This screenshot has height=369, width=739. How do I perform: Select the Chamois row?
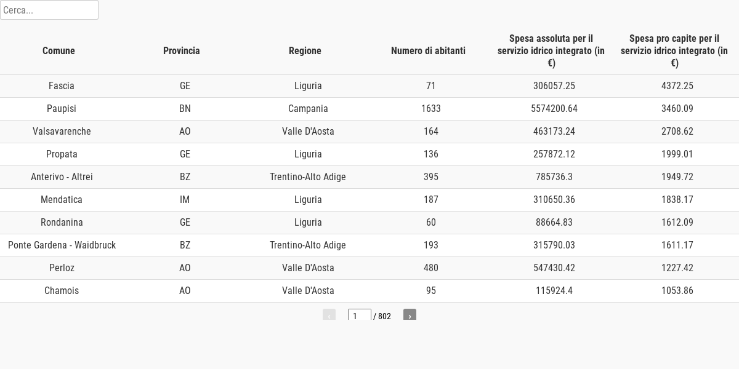click(369, 291)
